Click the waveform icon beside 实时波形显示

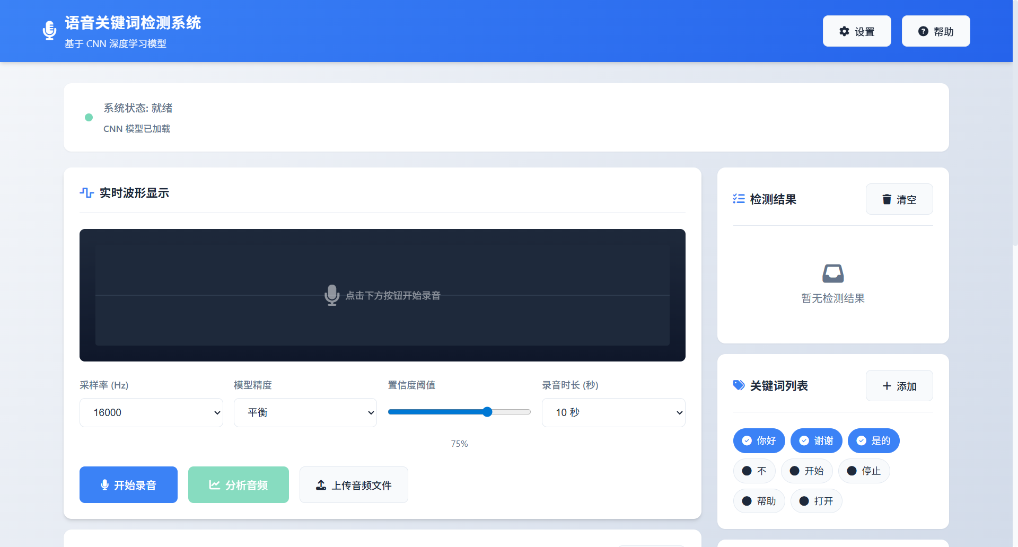86,193
